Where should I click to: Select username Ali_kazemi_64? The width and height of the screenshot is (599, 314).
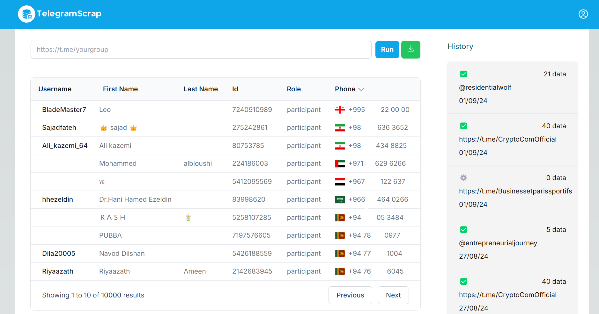pos(65,146)
